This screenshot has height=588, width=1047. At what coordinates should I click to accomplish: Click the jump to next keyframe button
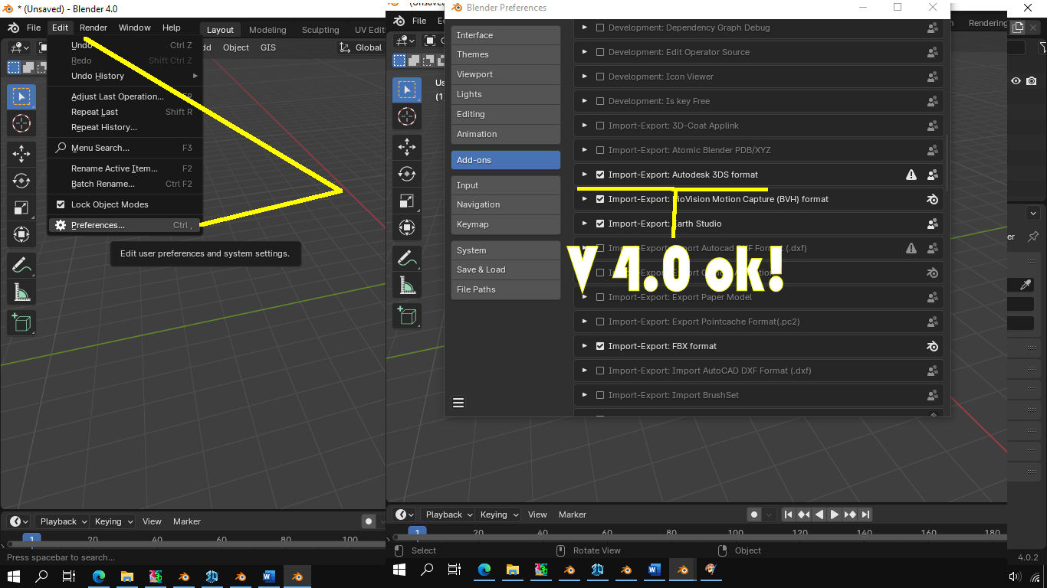(x=850, y=514)
